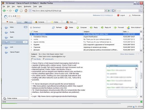The image size is (145, 110).
Task: Click in the chat message input box
Action: click(x=122, y=93)
